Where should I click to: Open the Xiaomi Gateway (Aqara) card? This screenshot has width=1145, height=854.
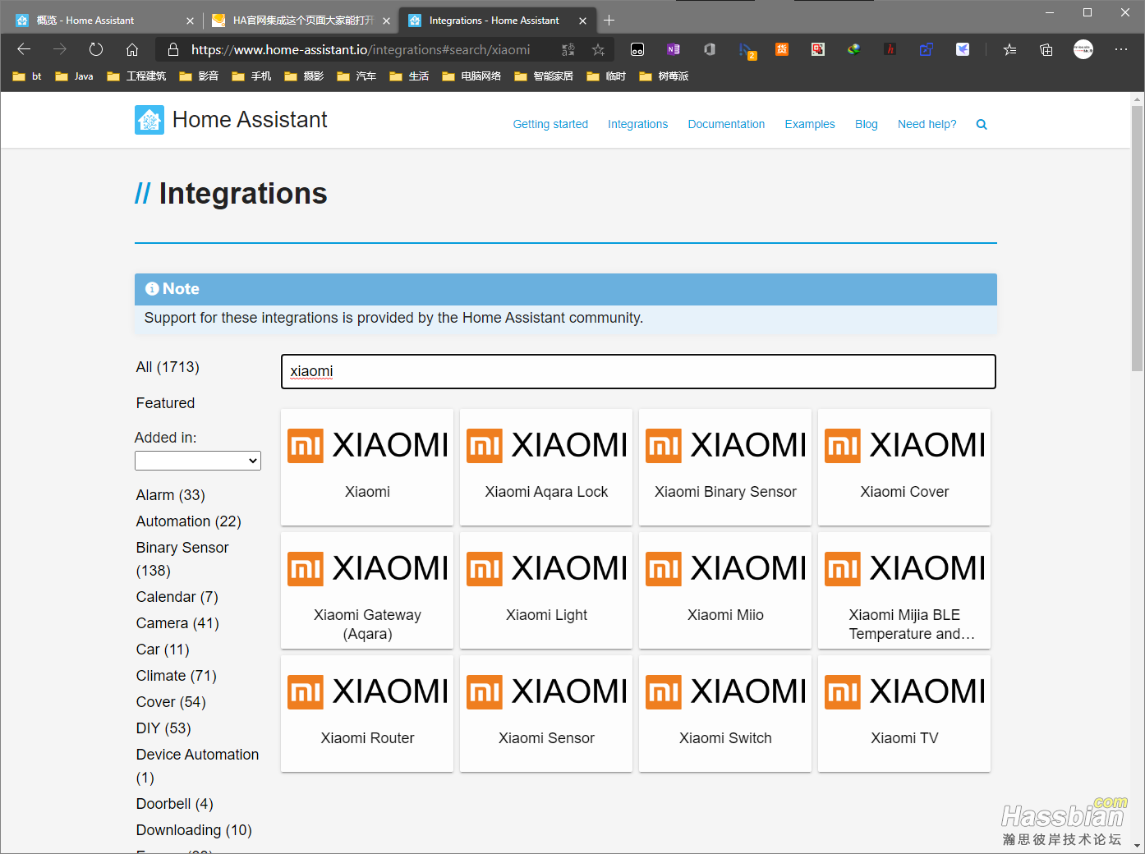point(367,590)
